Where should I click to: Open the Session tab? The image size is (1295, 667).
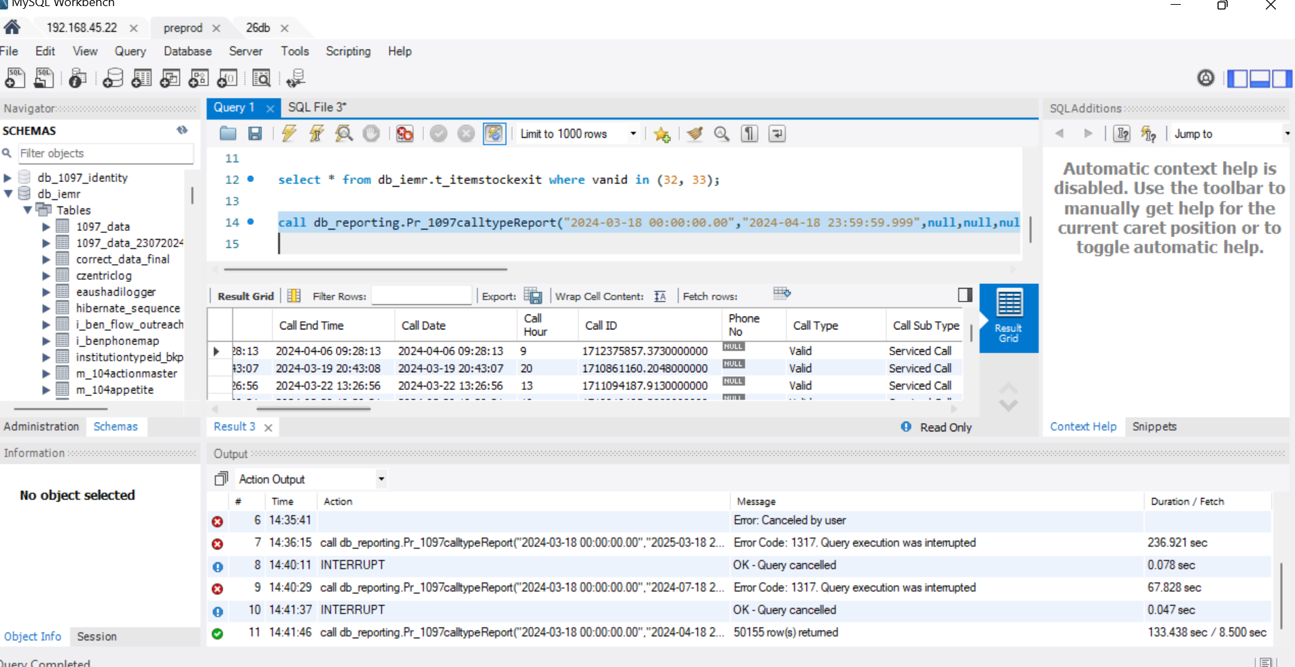coord(97,636)
